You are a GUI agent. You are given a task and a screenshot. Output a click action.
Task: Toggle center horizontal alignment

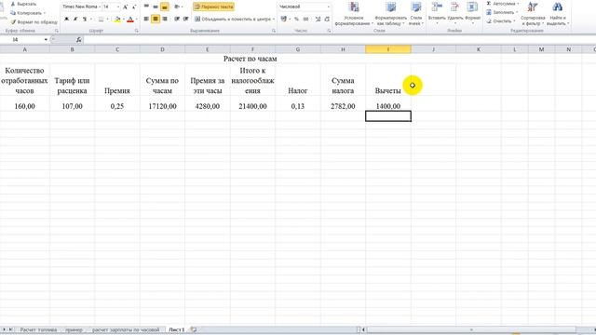click(x=156, y=19)
